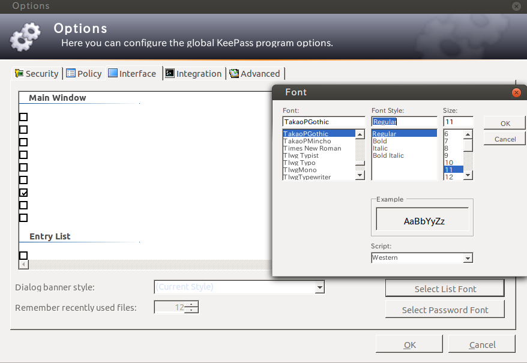This screenshot has width=527, height=363.
Task: Choose font size 10
Action: (453, 163)
